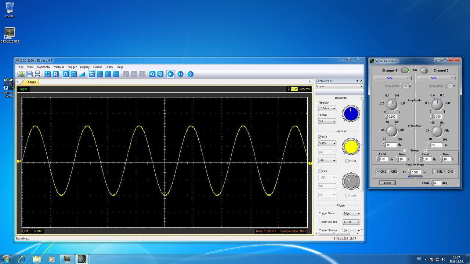Click Channel 1 frequency 55 Hz field
The width and height of the screenshot is (470, 264).
(x=391, y=145)
